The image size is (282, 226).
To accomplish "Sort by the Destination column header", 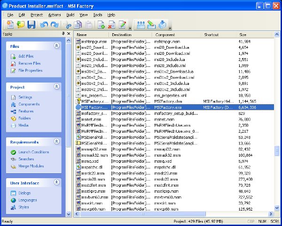I will pos(130,35).
